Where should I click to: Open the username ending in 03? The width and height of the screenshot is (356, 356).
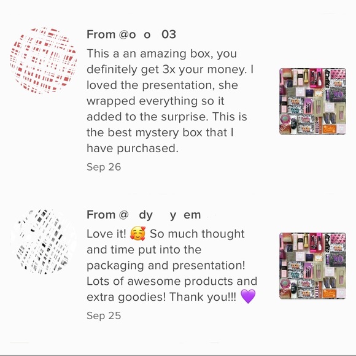tap(147, 35)
